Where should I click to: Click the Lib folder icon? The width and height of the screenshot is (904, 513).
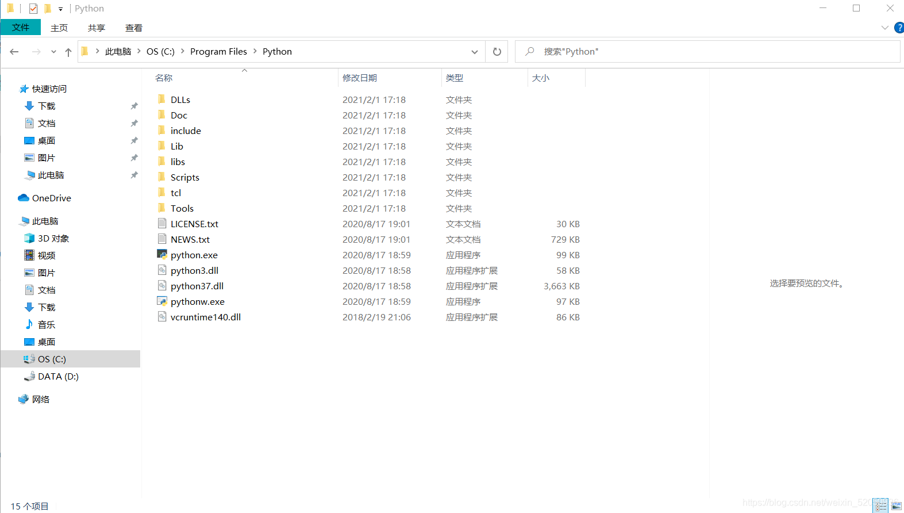tap(161, 146)
